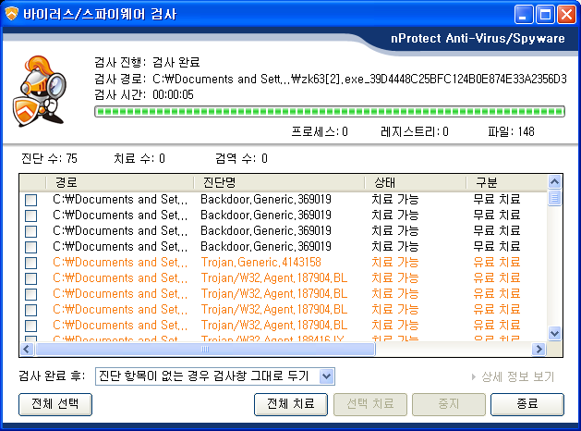Screen dimensions: 581x431
Task: Click first row's 치료 가능 status cell
Action: coord(395,200)
